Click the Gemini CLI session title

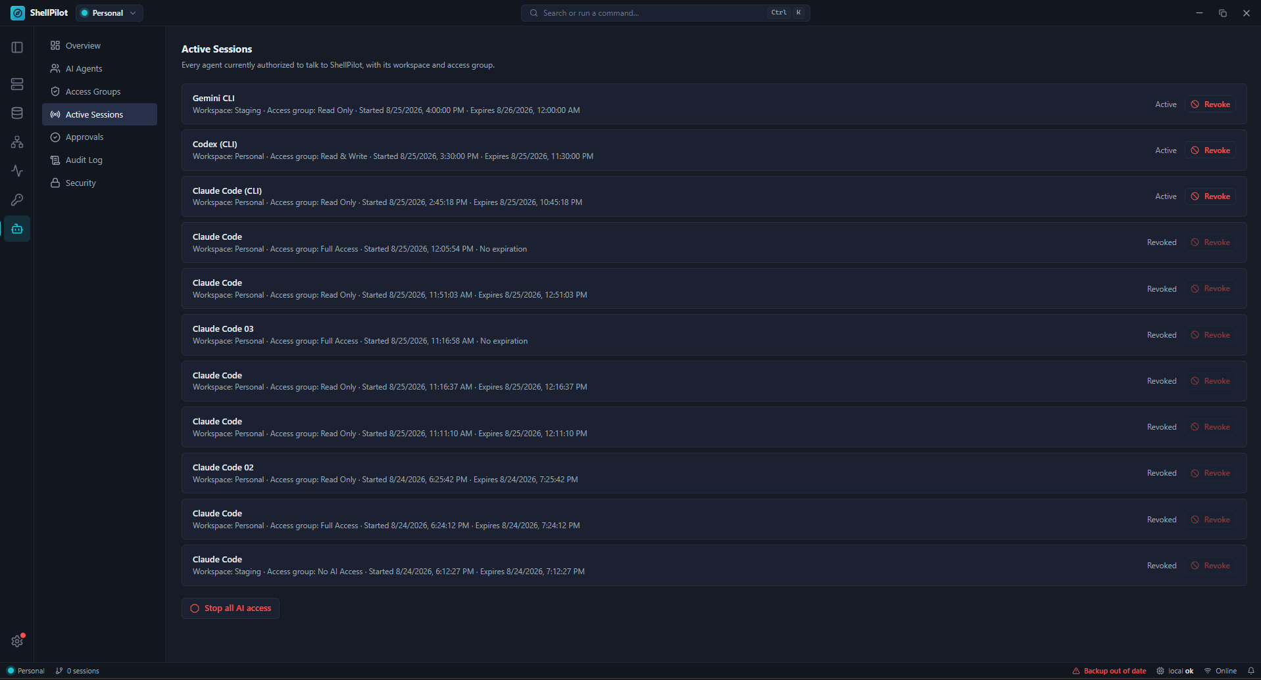point(213,99)
